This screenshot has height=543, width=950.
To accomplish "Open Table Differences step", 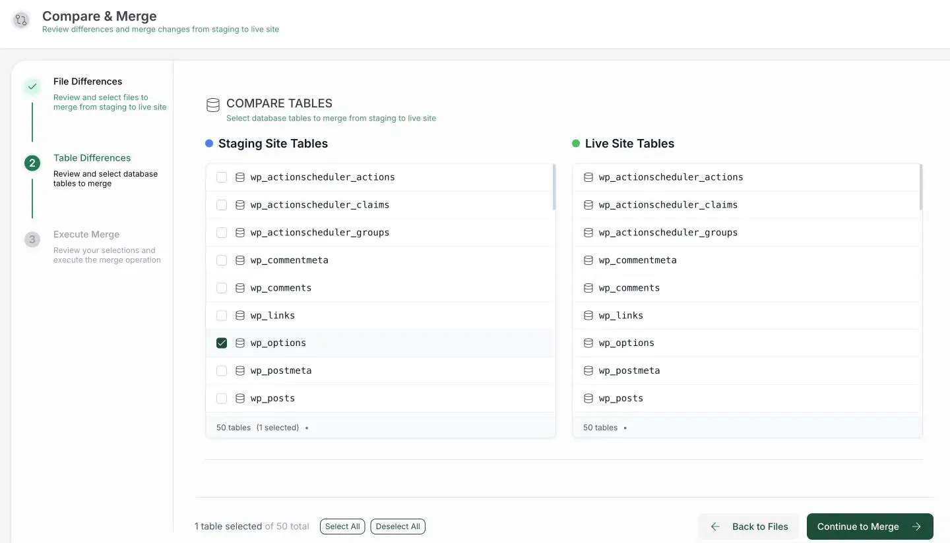I will pos(92,158).
